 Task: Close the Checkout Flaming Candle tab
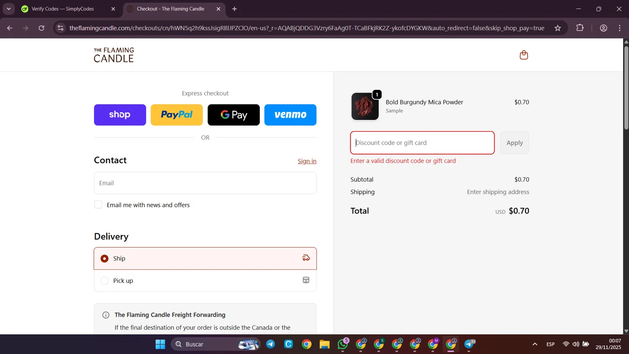click(x=218, y=9)
